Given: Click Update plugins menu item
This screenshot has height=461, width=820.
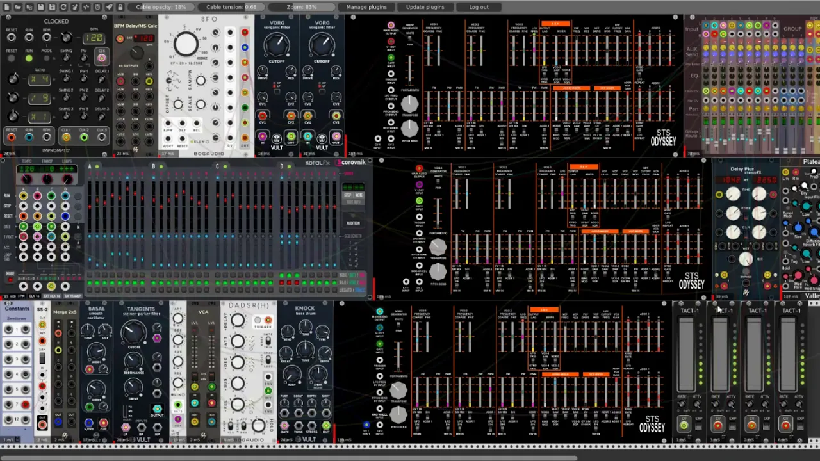Looking at the screenshot, I should tap(425, 7).
